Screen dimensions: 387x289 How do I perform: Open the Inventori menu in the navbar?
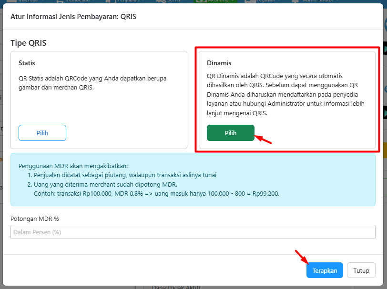tap(30, 1)
